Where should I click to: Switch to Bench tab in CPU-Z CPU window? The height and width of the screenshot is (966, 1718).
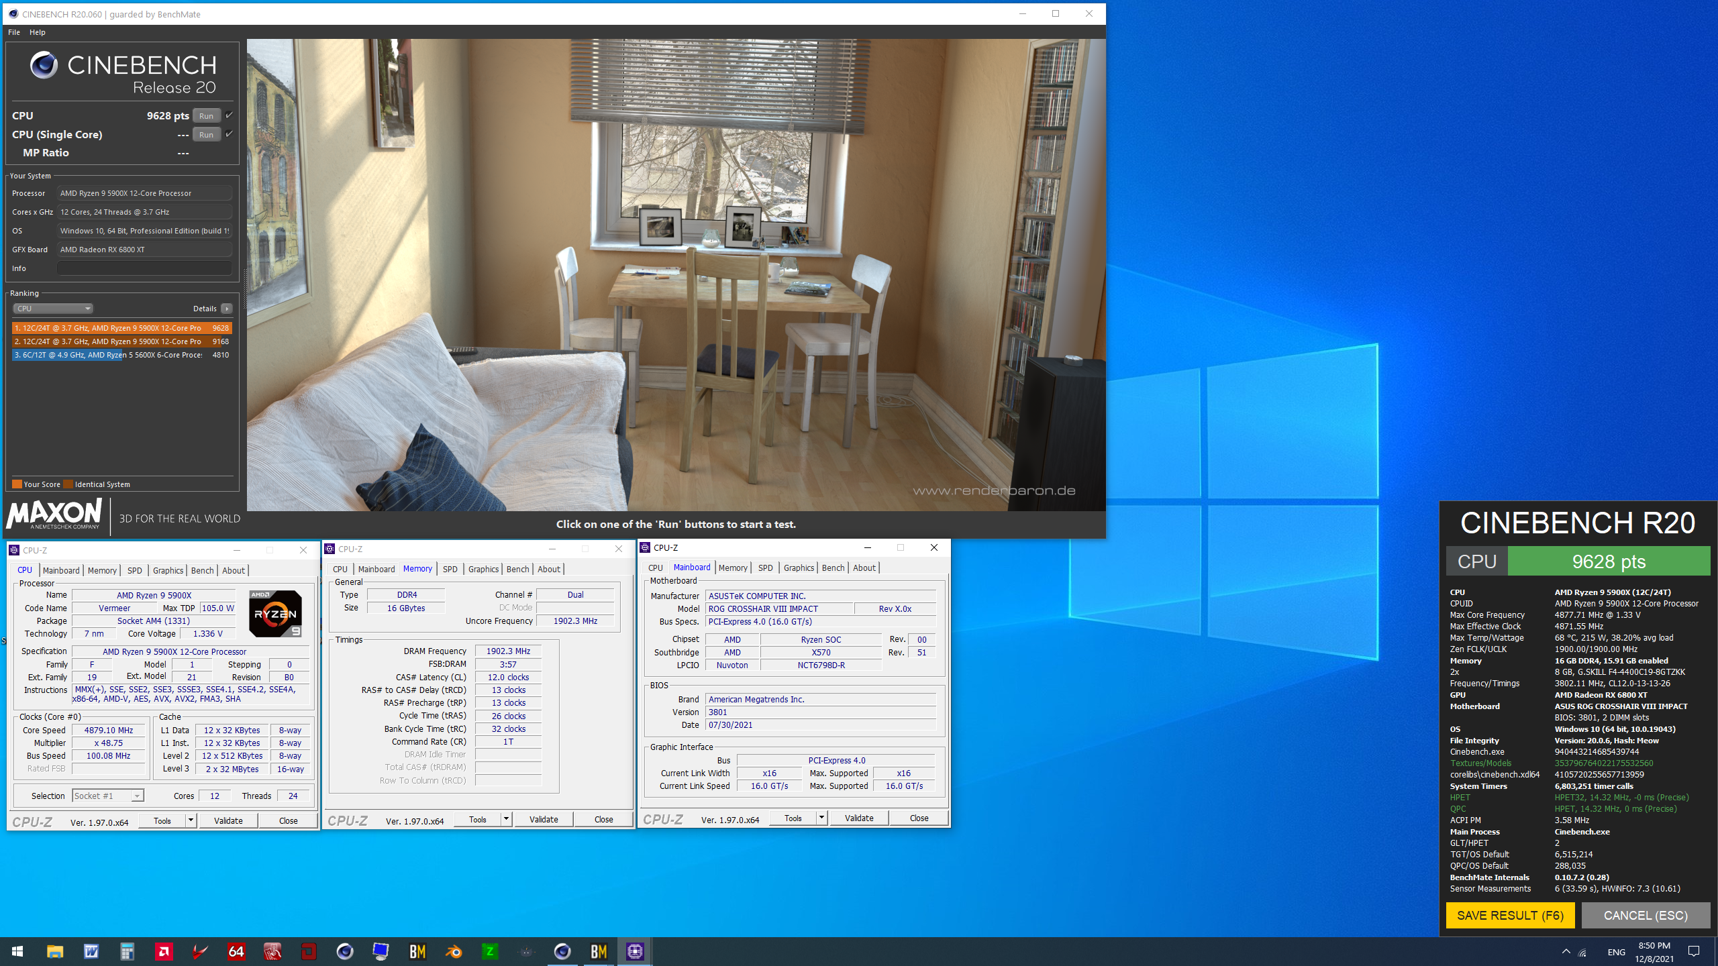(202, 570)
